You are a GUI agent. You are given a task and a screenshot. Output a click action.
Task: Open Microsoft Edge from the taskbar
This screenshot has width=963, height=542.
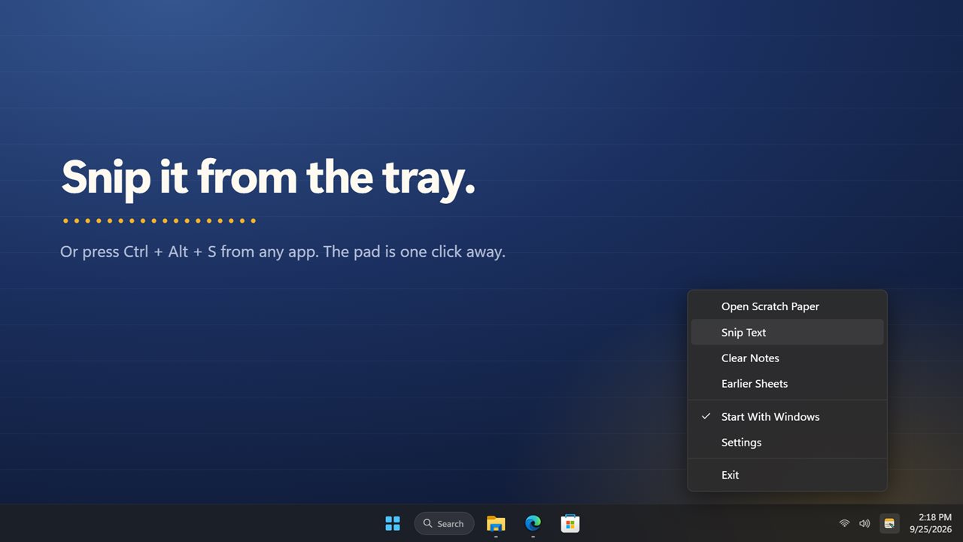pos(533,523)
